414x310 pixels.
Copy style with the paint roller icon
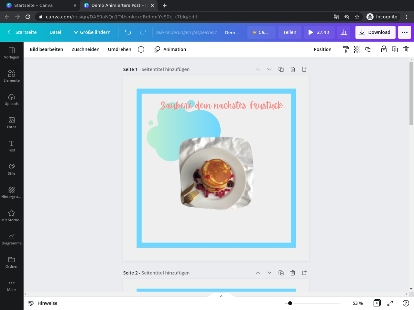pyautogui.click(x=346, y=49)
